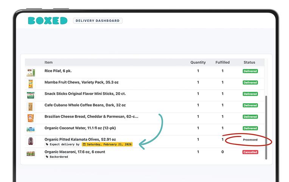Click the tag icon beside Expect delivery by
Image resolution: width=289 pixels, height=182 pixels.
(47, 144)
